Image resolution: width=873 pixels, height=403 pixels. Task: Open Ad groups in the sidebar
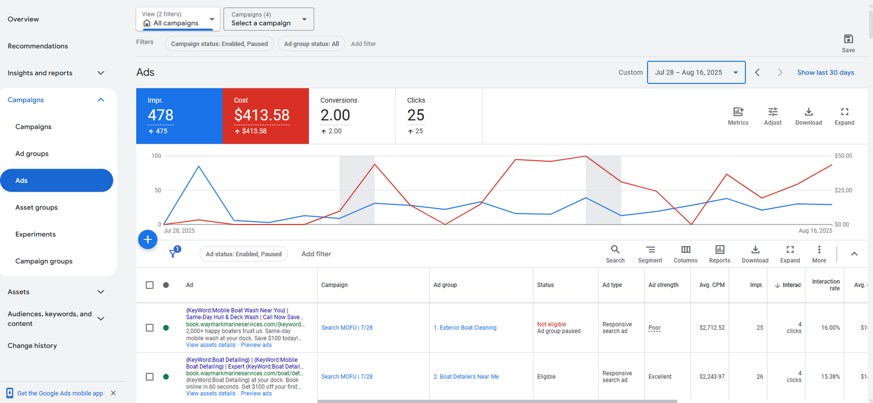click(x=32, y=154)
